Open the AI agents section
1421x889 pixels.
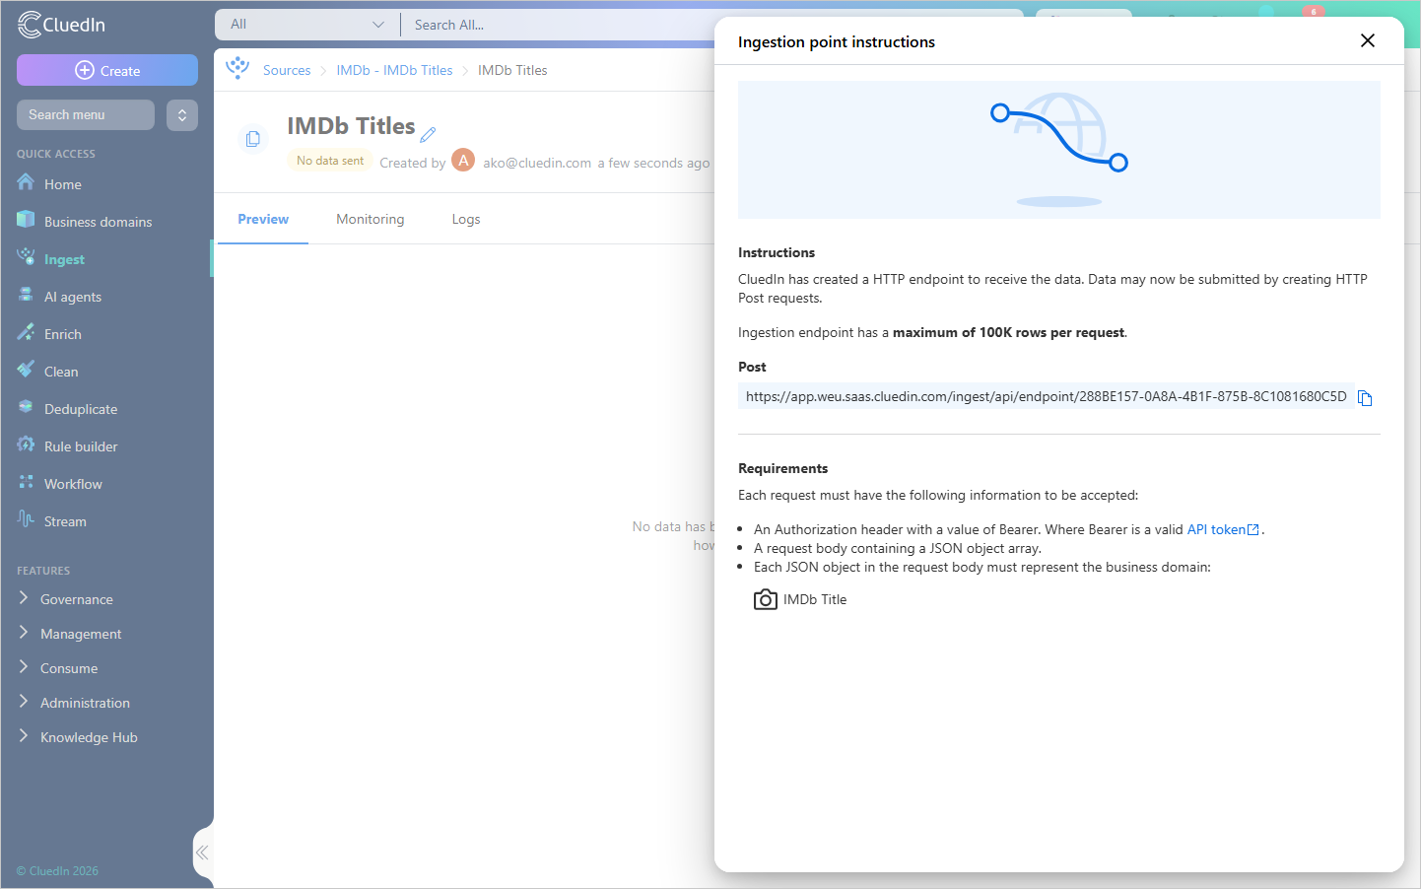pyautogui.click(x=72, y=297)
